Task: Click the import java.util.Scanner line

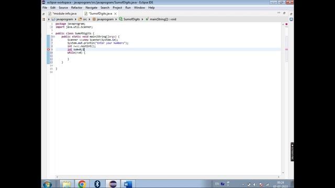Action: 74,27
